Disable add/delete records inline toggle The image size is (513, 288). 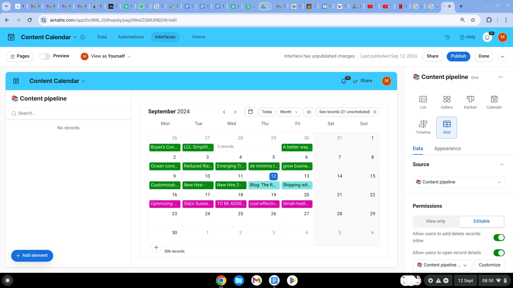499,237
